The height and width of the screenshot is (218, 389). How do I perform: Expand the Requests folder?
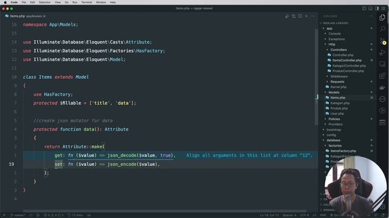(337, 82)
